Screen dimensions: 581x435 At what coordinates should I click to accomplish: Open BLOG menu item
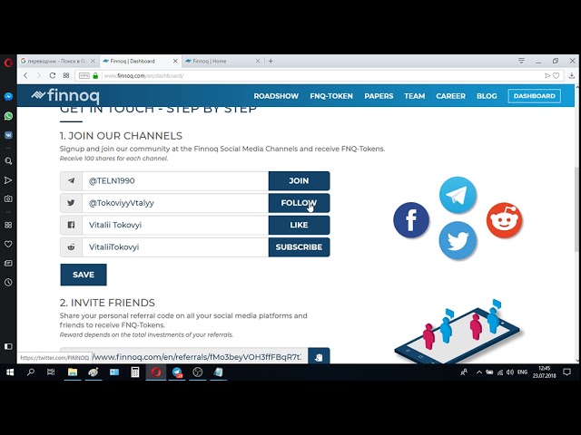(x=487, y=96)
